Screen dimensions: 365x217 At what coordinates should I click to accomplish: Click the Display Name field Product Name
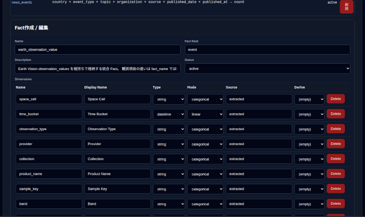coord(118,174)
